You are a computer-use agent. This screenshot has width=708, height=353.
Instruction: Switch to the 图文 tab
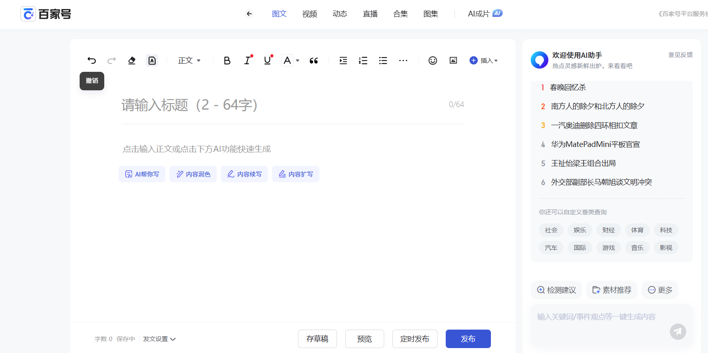[x=280, y=14]
